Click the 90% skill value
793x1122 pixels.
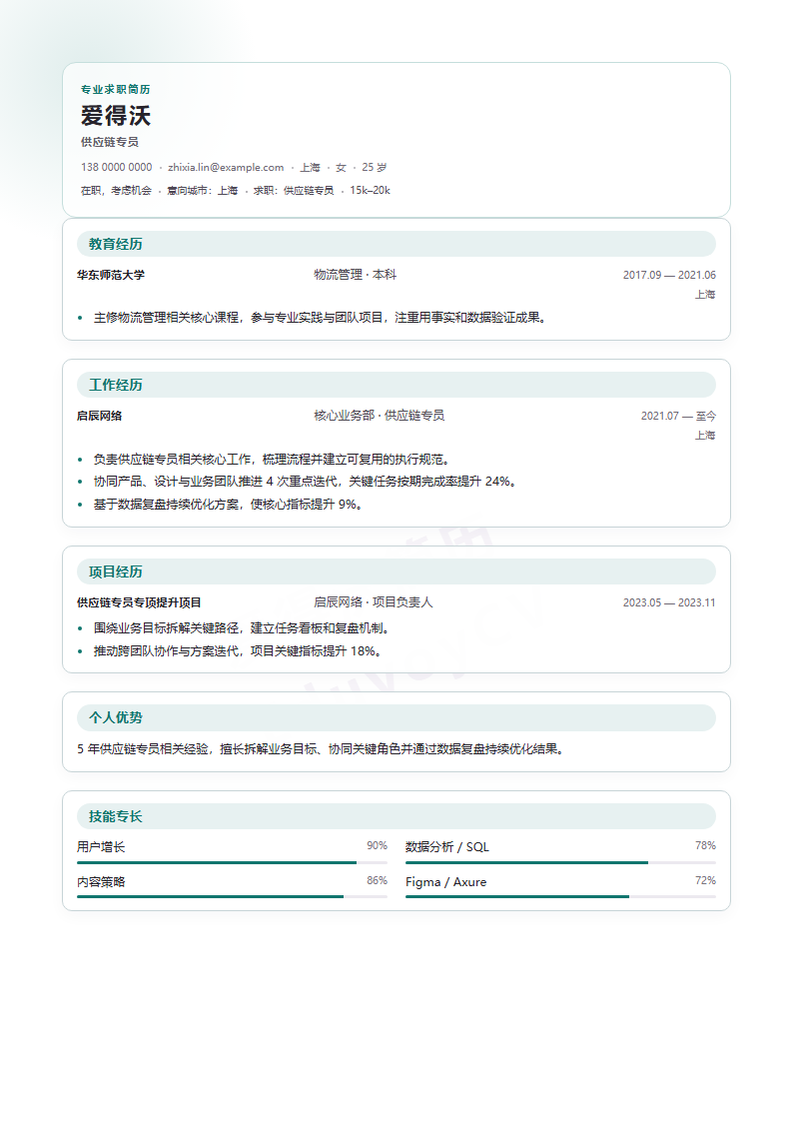coord(377,846)
